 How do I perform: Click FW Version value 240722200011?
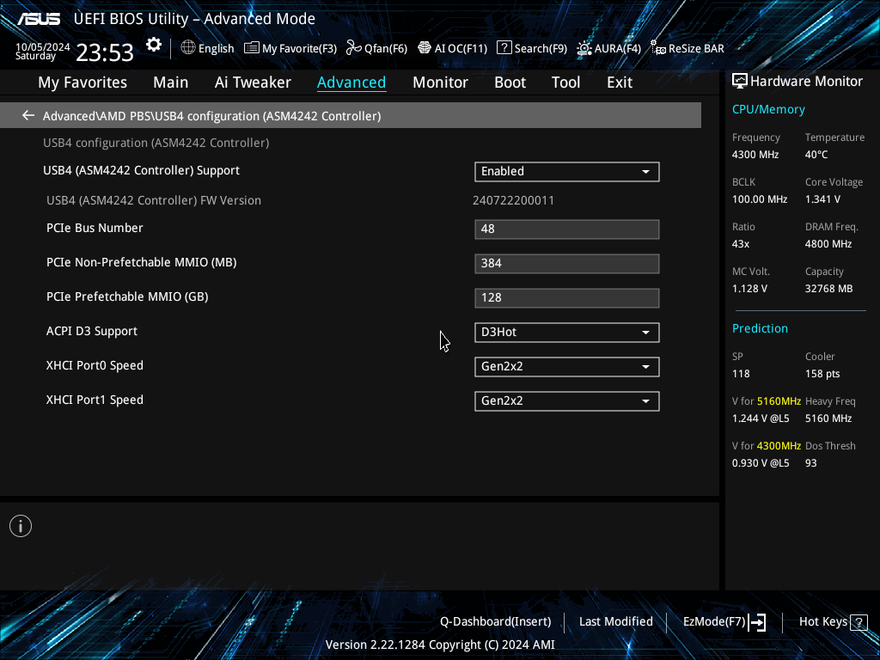pyautogui.click(x=513, y=200)
